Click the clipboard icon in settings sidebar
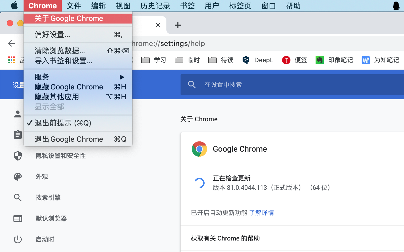 (18, 135)
